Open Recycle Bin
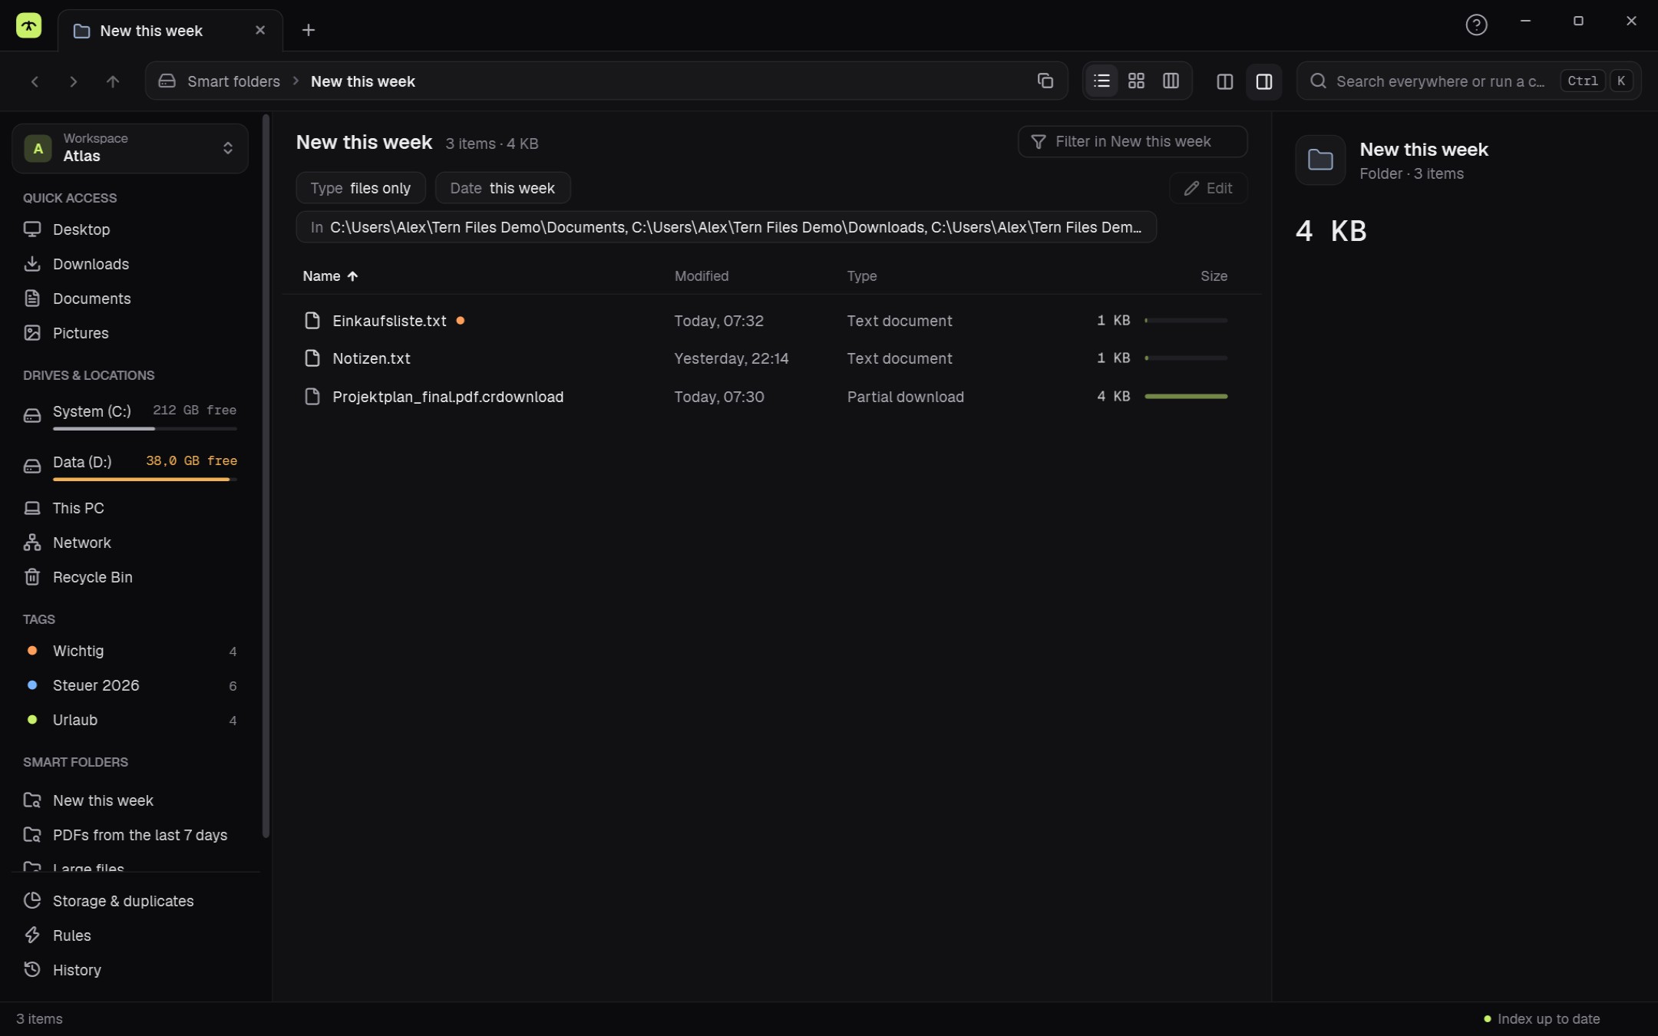 pyautogui.click(x=130, y=577)
